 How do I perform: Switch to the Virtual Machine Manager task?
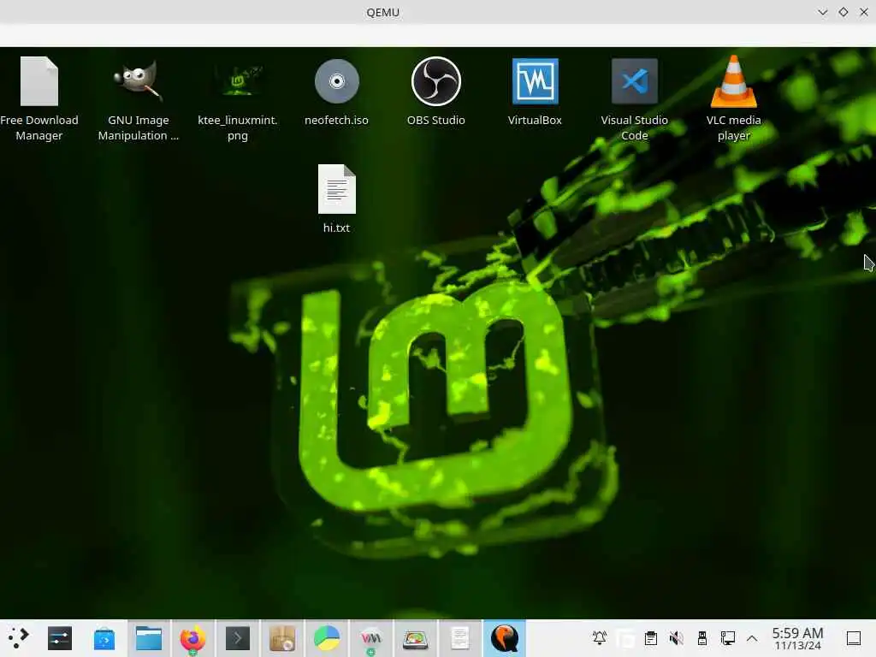(x=371, y=638)
